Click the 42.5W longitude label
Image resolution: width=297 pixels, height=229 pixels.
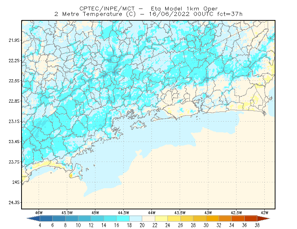click(x=236, y=213)
